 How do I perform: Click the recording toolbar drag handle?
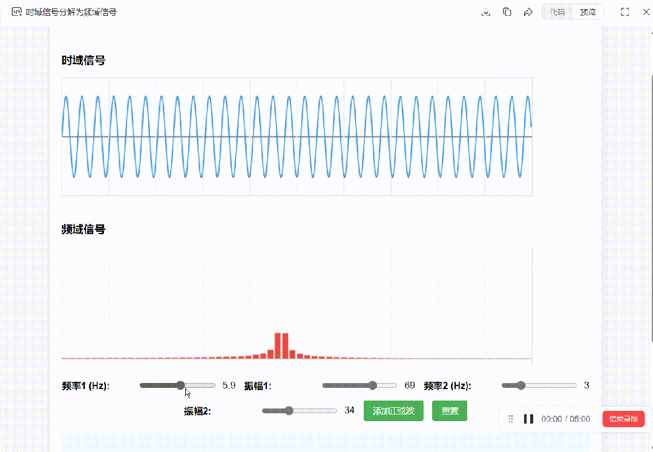[511, 419]
